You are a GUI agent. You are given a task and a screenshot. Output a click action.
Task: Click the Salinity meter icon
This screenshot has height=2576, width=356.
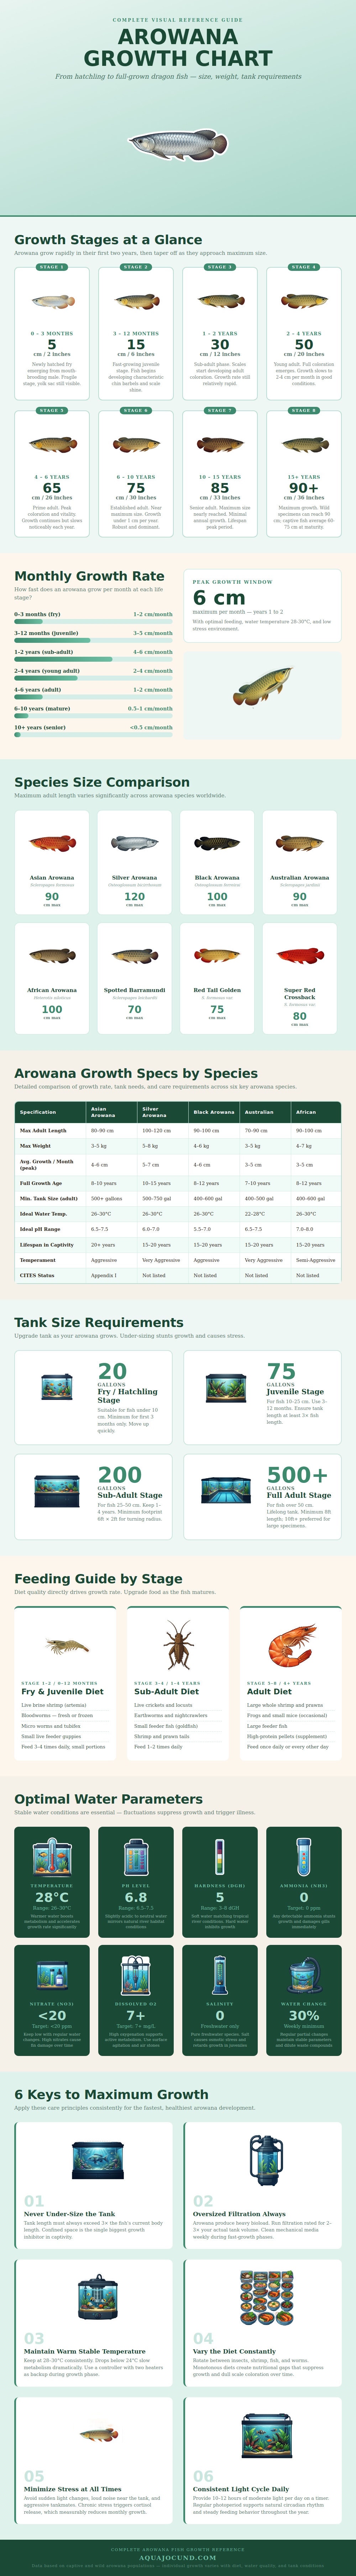click(x=220, y=1975)
